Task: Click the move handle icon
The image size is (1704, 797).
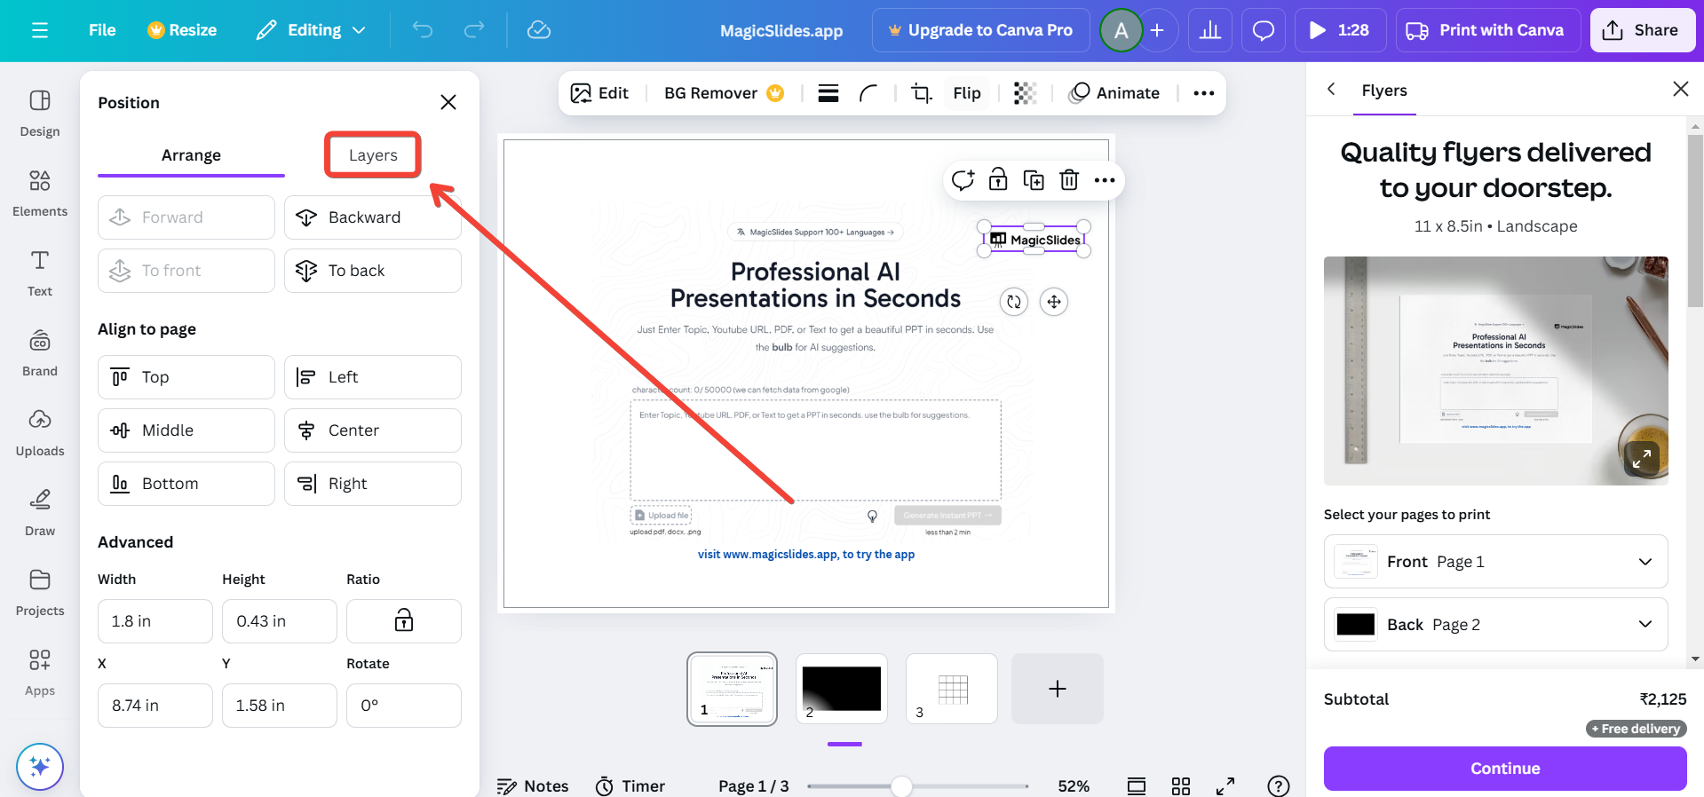Action: point(1054,302)
